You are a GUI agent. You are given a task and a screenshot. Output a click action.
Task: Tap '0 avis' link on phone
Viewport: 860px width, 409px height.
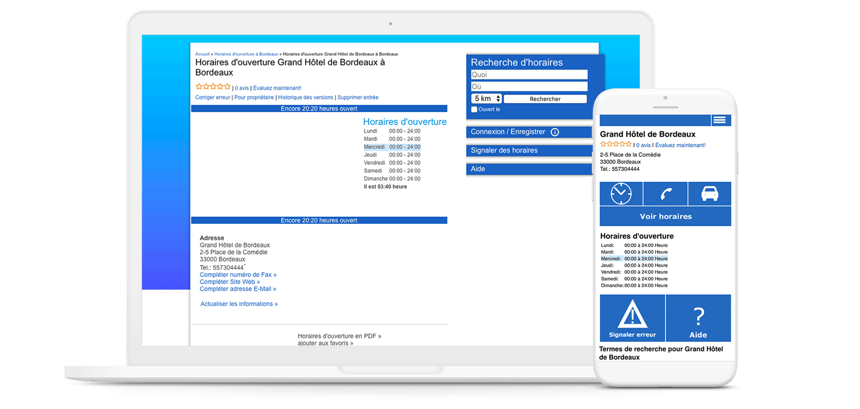click(x=643, y=145)
